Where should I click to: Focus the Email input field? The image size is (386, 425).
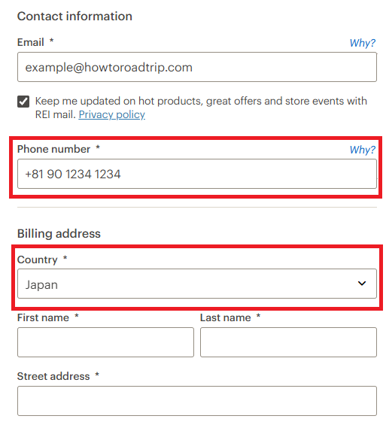point(197,67)
